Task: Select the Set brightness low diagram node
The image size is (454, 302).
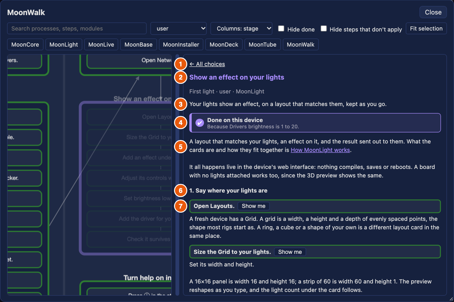Action: [x=129, y=199]
